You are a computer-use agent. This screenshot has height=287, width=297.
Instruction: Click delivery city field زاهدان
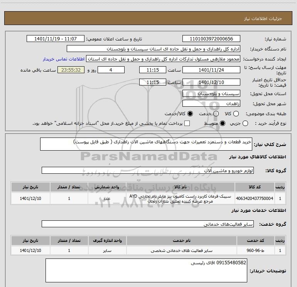[x=211, y=104]
